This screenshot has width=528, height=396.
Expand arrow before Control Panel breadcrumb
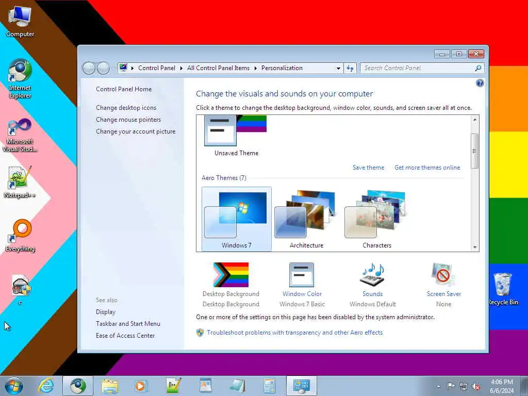pos(133,68)
